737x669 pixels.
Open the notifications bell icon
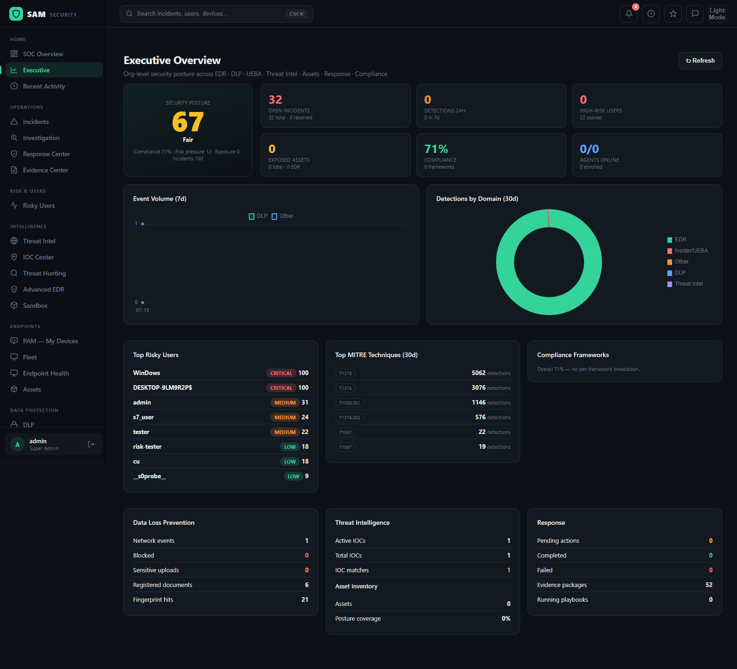point(629,14)
